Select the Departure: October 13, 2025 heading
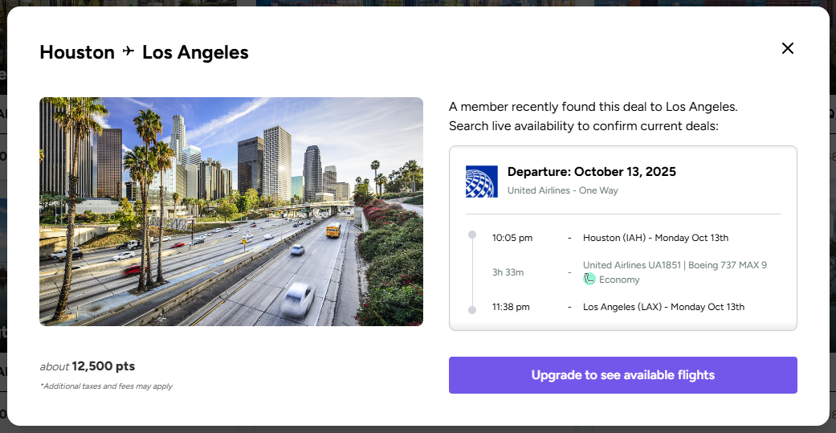Image resolution: width=836 pixels, height=433 pixels. [592, 172]
